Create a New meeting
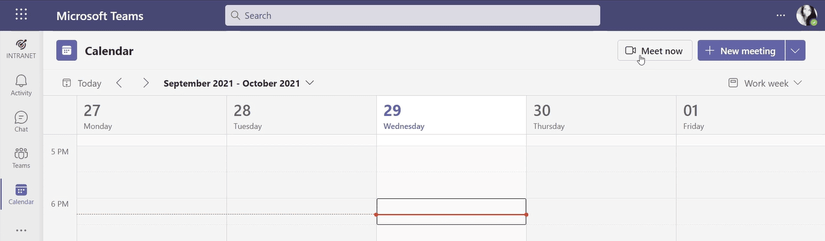Screen dimensions: 825x241 pos(741,51)
